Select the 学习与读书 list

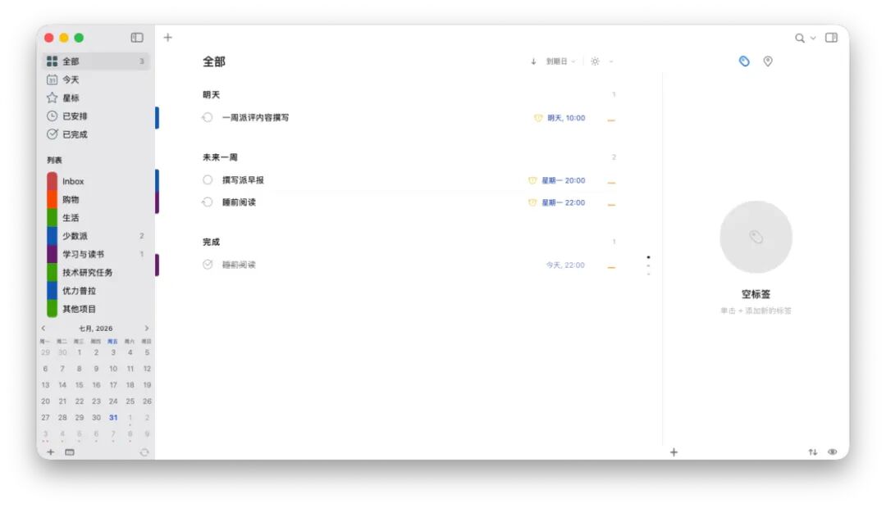96,254
